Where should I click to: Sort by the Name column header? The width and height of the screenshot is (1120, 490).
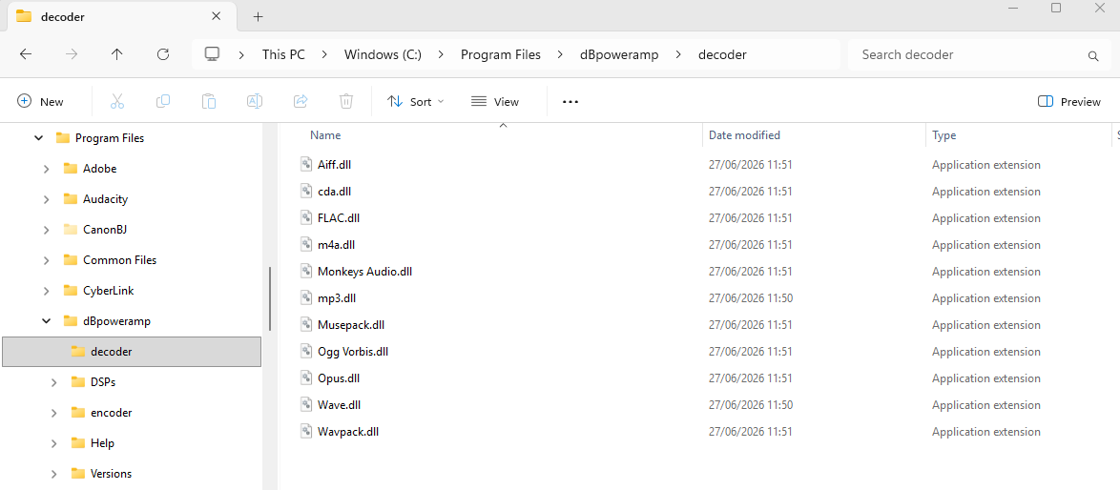coord(325,135)
